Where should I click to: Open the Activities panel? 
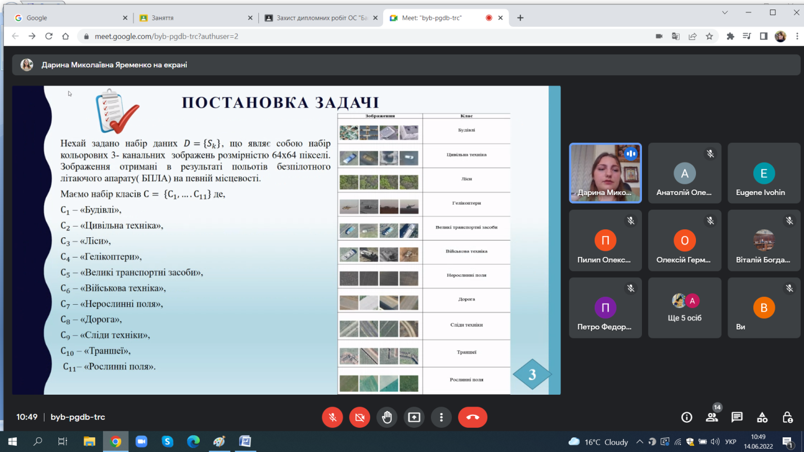(x=762, y=417)
